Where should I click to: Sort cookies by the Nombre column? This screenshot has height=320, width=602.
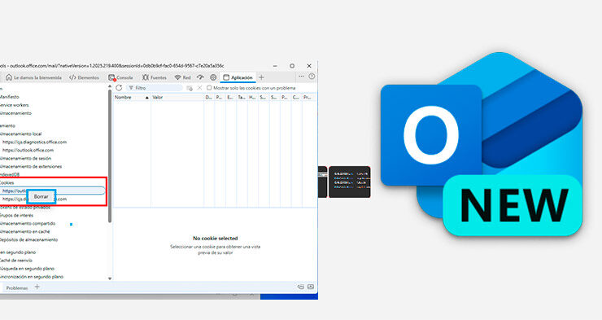pos(132,98)
